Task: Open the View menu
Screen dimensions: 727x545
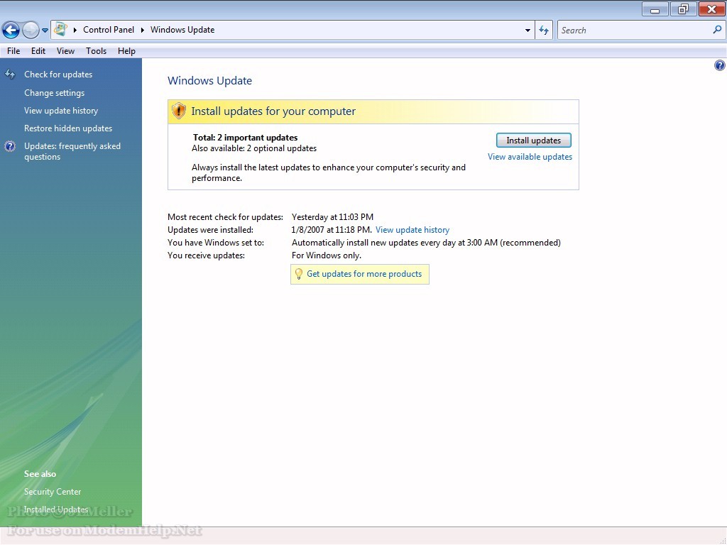Action: click(x=65, y=51)
